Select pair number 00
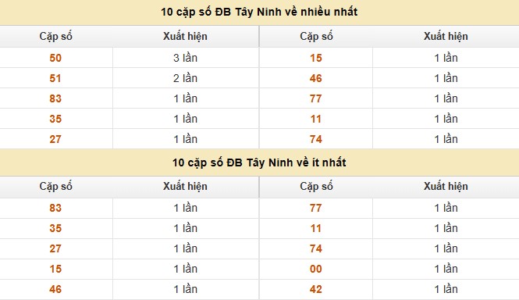This screenshot has width=519, height=300. coord(316,269)
